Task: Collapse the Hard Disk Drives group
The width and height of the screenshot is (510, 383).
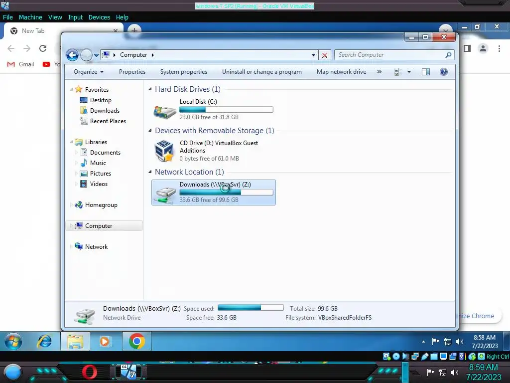Action: click(150, 89)
